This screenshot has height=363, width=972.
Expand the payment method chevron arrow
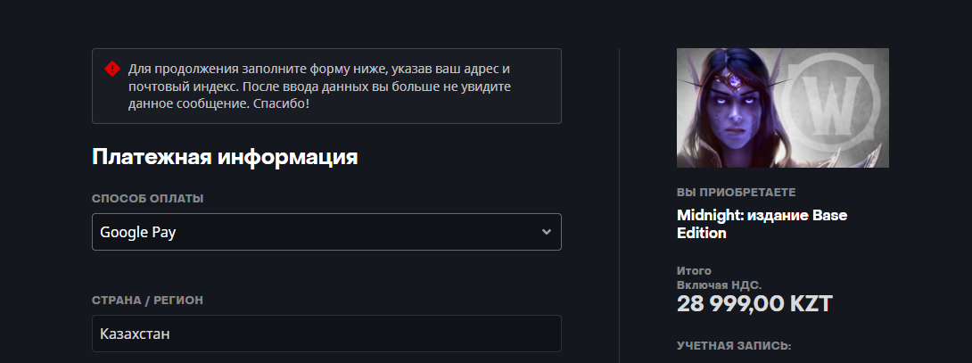coord(547,232)
